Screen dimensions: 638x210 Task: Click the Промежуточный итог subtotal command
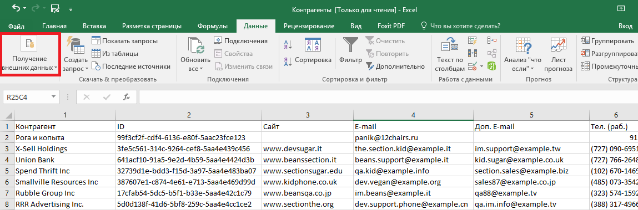click(x=609, y=66)
